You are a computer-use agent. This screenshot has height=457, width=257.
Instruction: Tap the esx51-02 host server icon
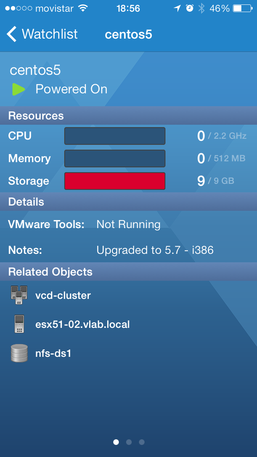19,324
